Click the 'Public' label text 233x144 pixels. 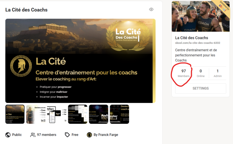point(17,135)
